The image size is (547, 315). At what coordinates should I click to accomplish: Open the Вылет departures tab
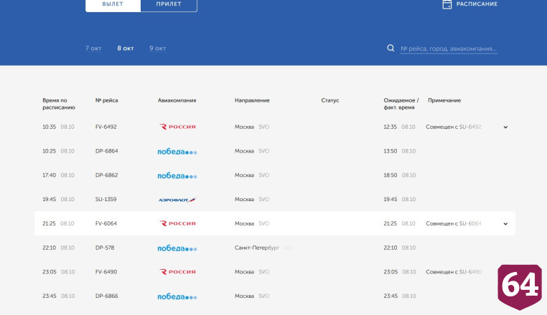tap(113, 4)
